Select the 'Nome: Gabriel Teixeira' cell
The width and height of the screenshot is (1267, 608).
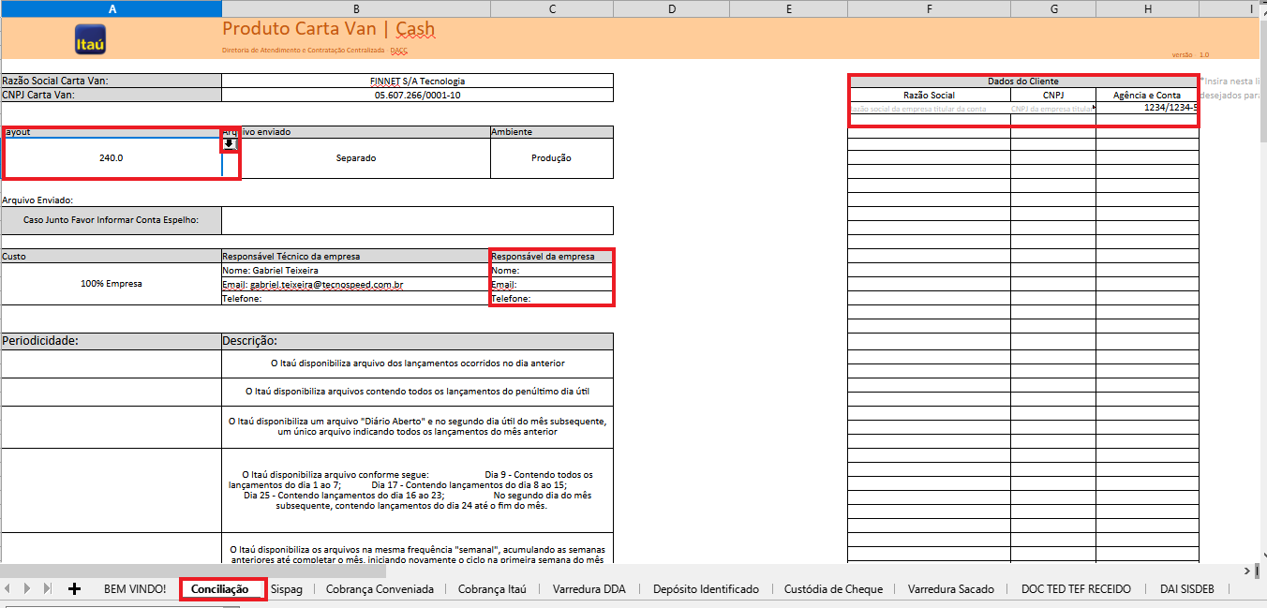tap(356, 270)
